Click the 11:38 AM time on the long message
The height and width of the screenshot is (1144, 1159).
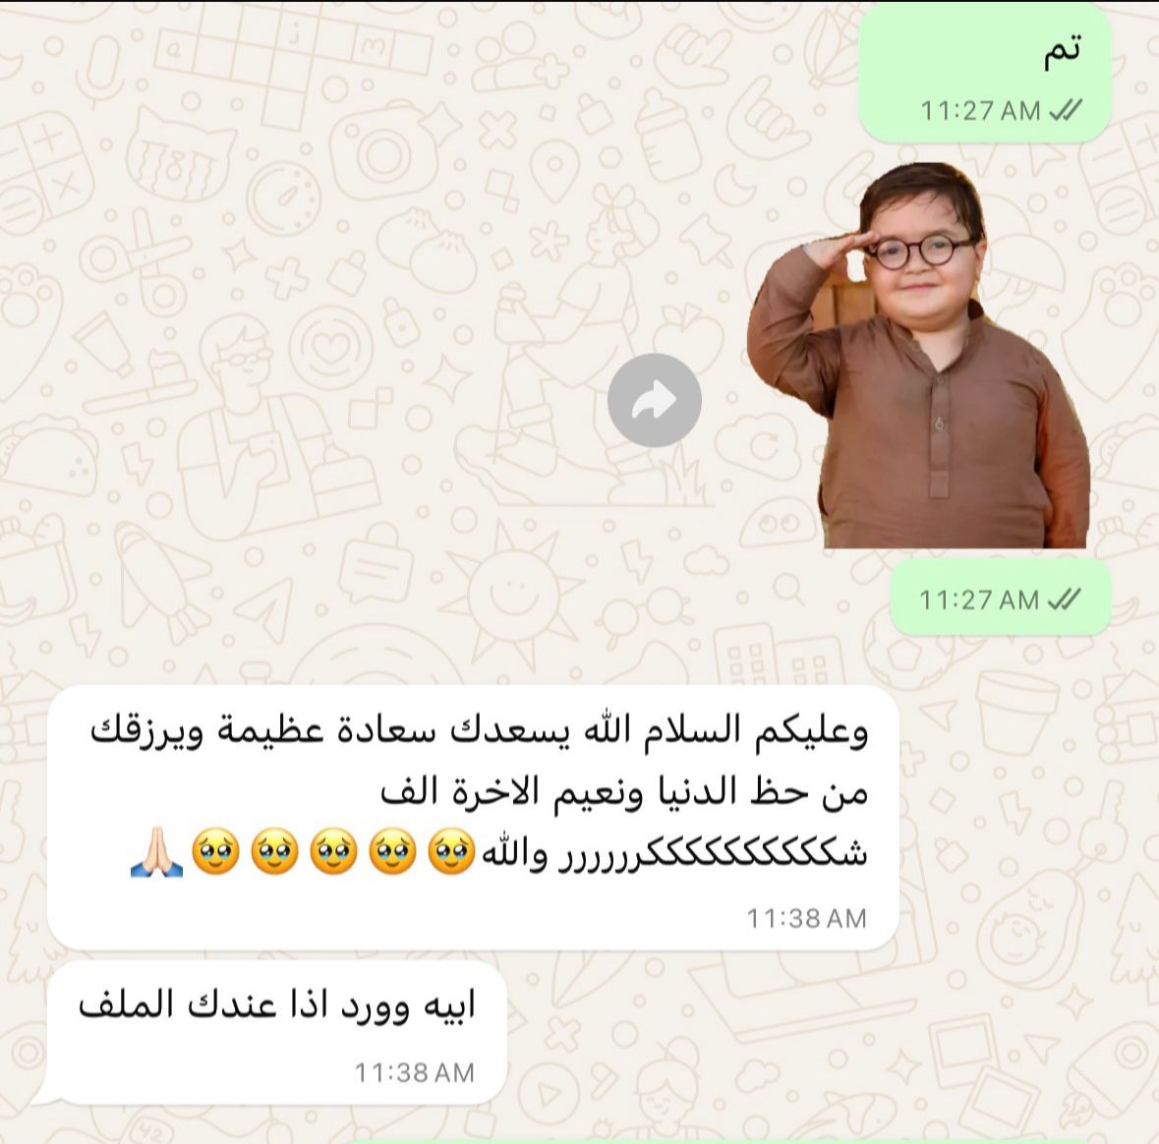(806, 919)
